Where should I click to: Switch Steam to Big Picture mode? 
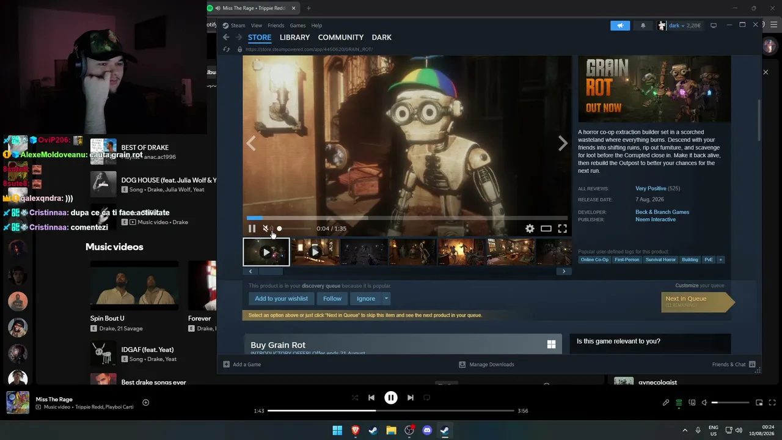click(713, 26)
